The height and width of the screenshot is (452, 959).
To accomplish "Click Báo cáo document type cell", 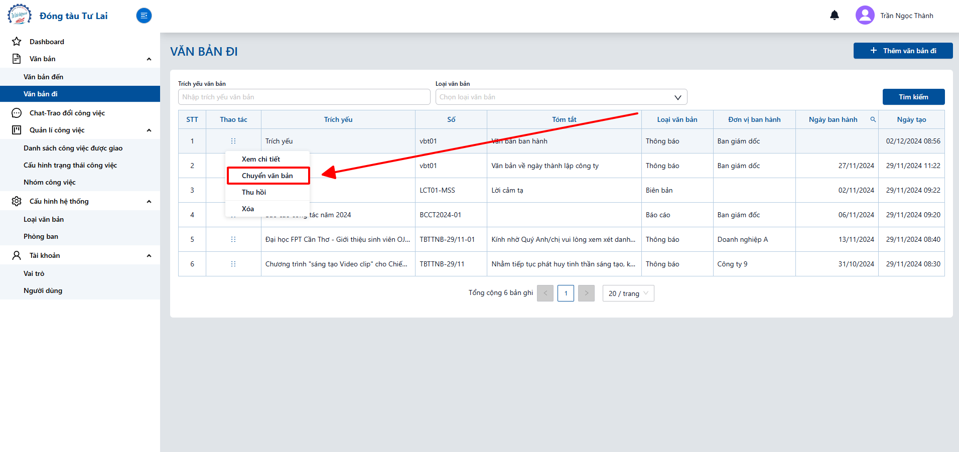I will click(x=677, y=215).
